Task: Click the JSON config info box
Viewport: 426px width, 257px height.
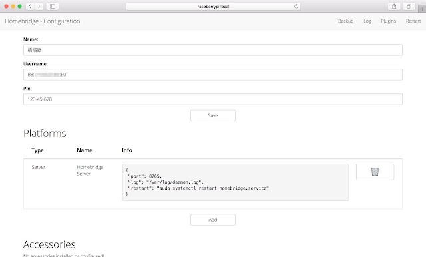Action: coord(236,182)
